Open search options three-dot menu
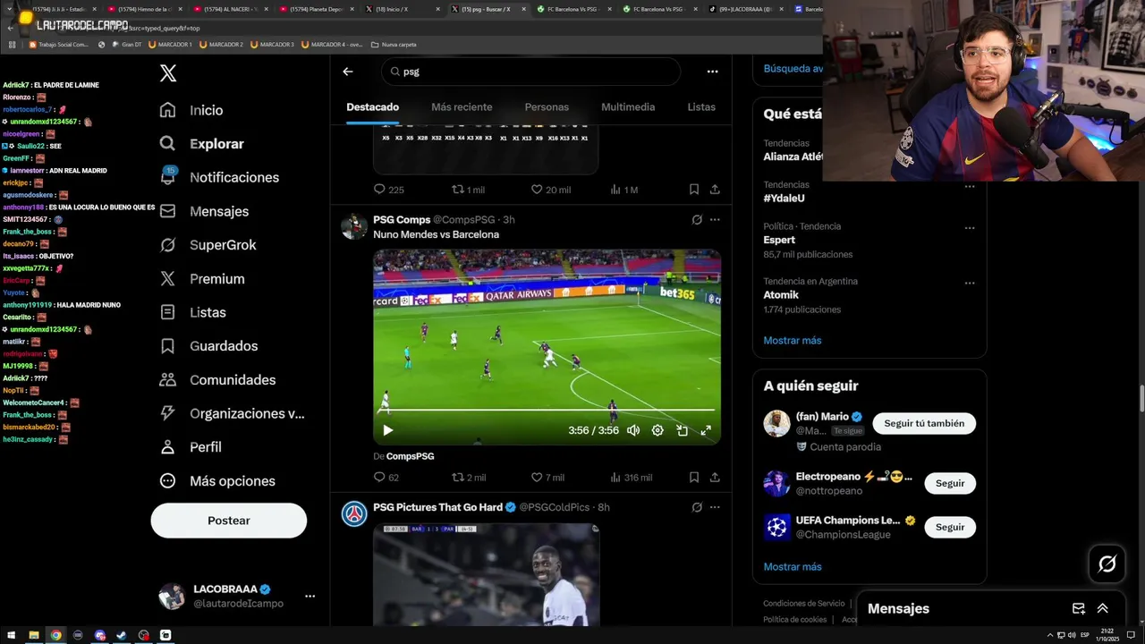This screenshot has height=644, width=1145. [712, 72]
